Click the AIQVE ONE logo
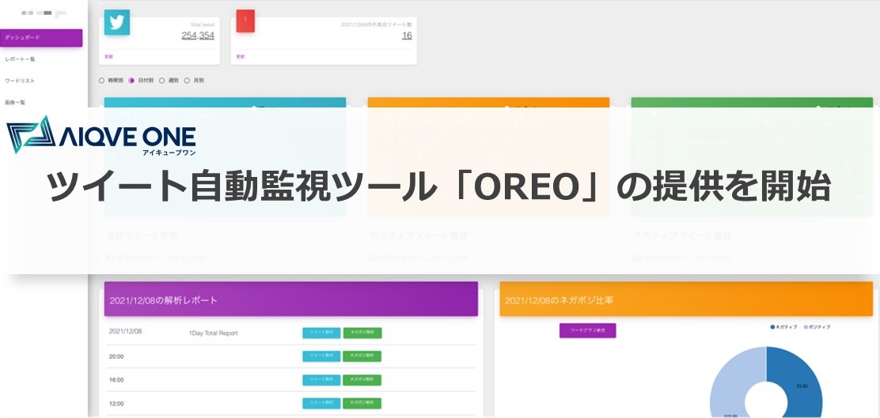 [101, 135]
